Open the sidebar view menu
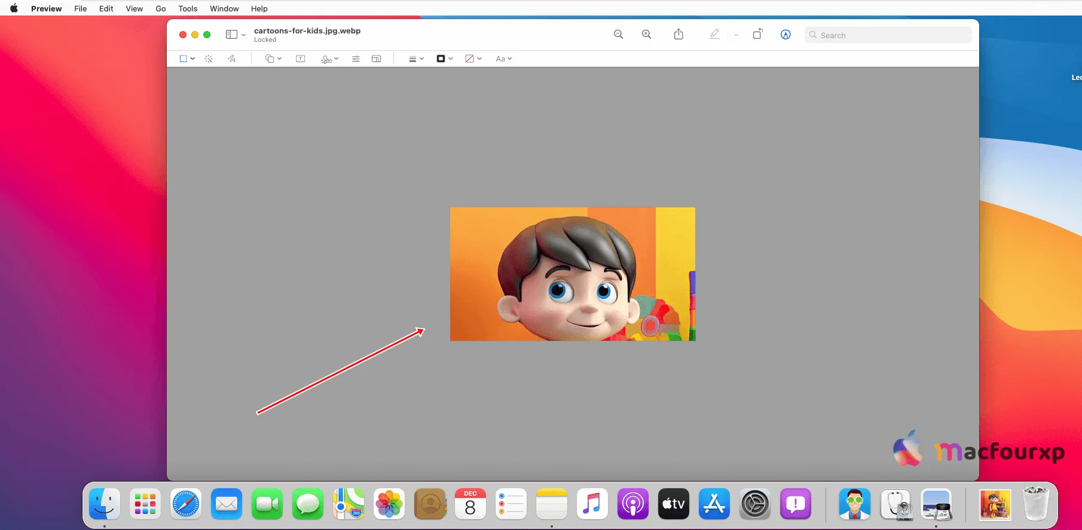 [x=236, y=35]
